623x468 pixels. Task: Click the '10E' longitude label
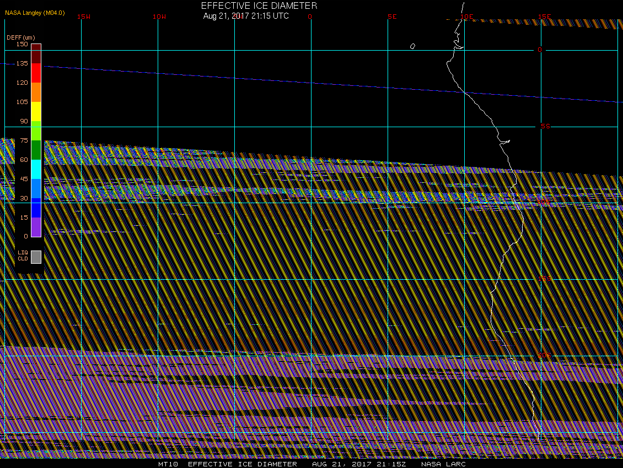[467, 17]
